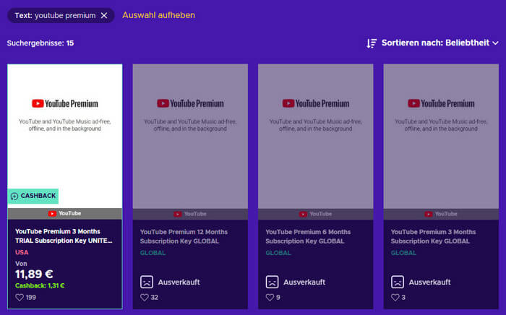Open 'YouTube Premium 3 Months TRIAL Subscription Key' title
Screen dimensions: 506x315
point(64,236)
